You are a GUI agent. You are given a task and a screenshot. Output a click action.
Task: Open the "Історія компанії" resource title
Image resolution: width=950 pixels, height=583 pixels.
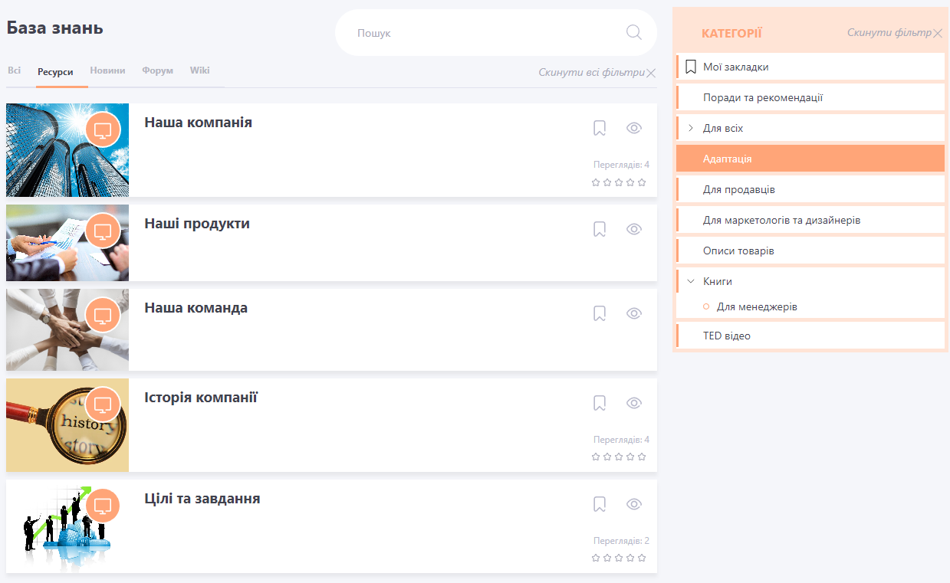click(201, 398)
